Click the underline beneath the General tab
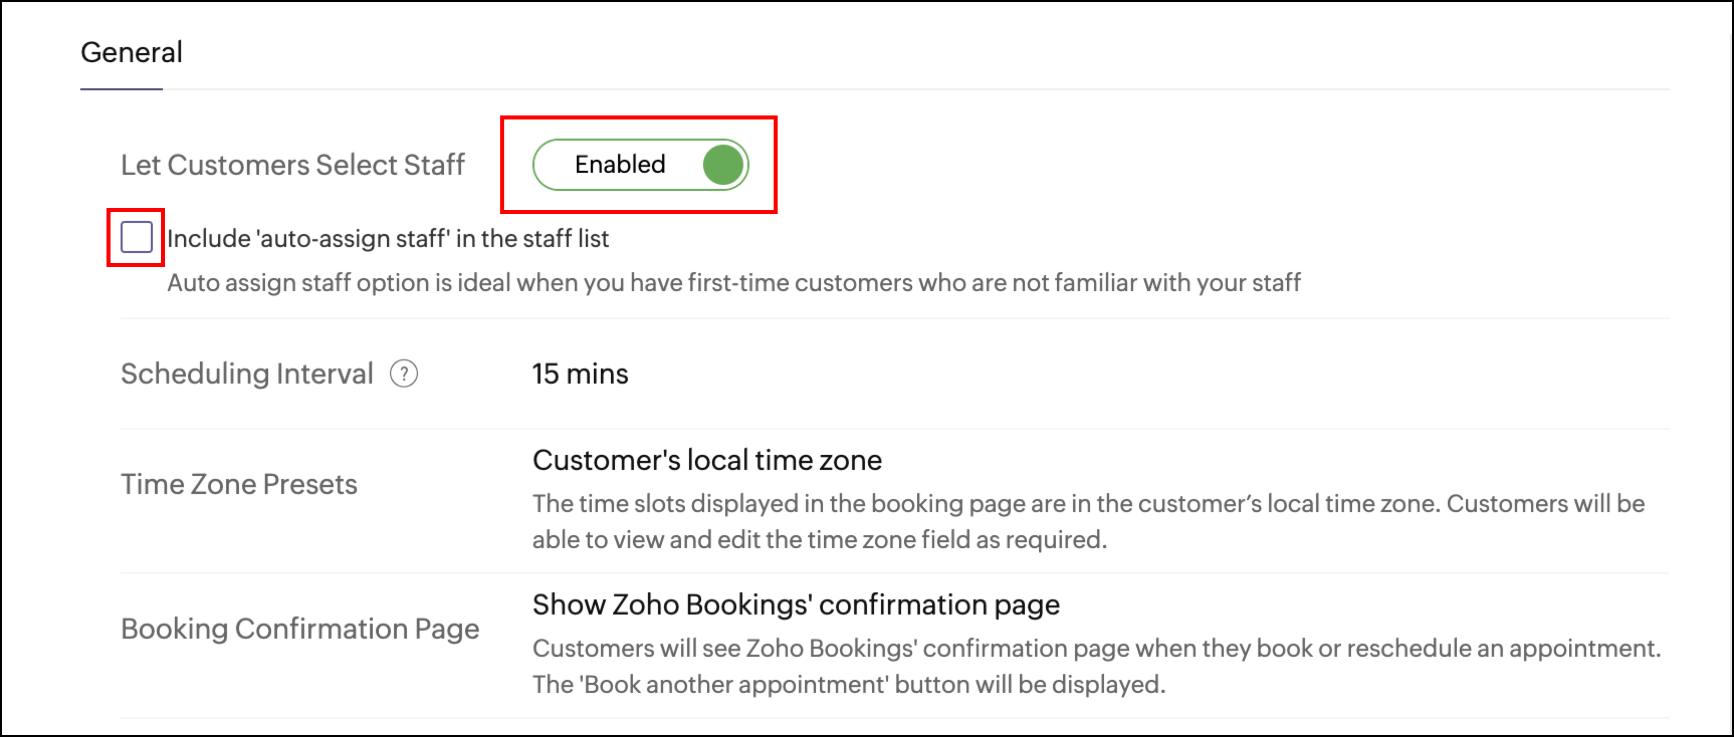Image resolution: width=1734 pixels, height=737 pixels. pos(121,89)
